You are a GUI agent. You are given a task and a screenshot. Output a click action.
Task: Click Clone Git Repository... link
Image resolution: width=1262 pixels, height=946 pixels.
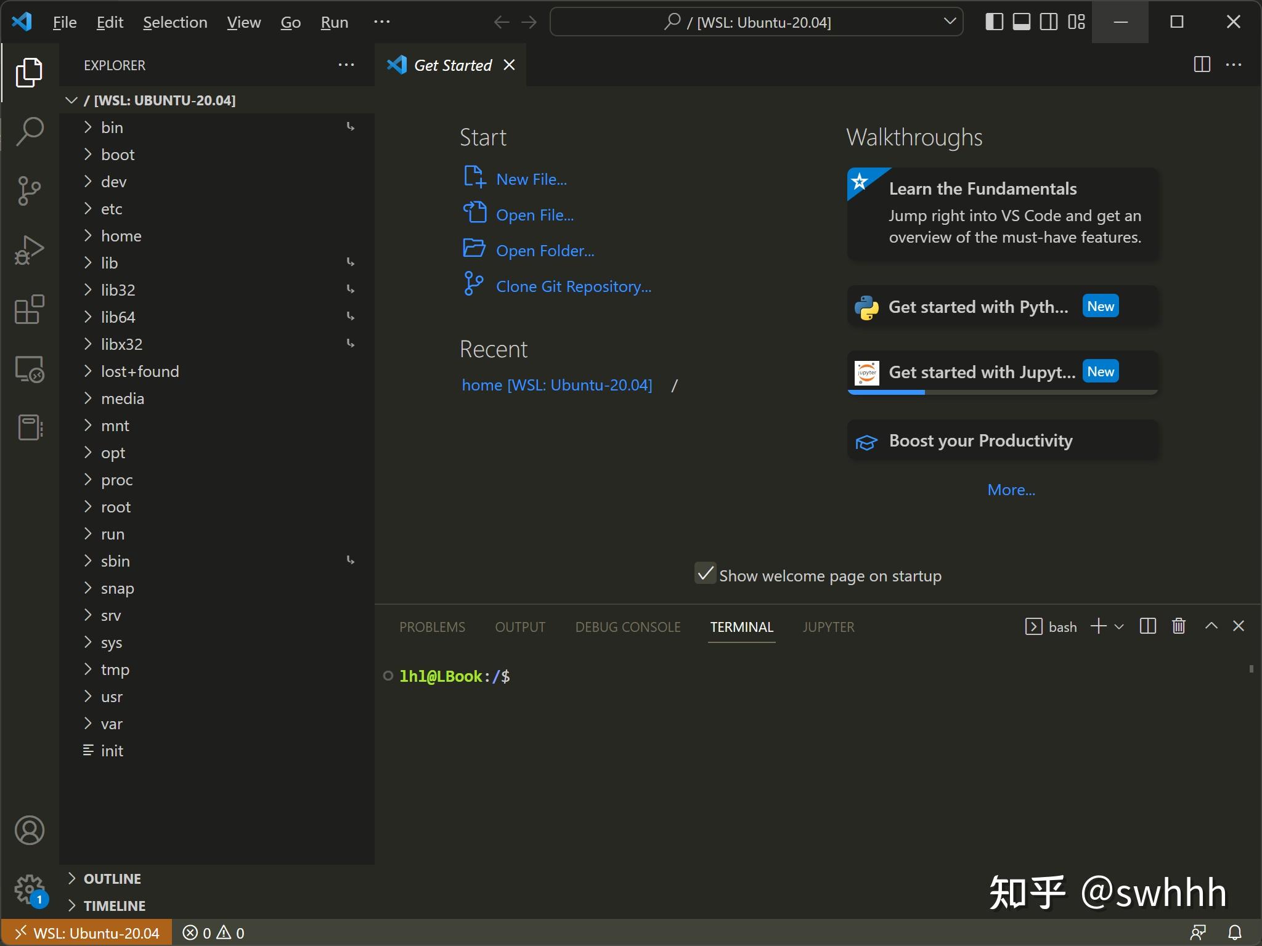click(573, 286)
